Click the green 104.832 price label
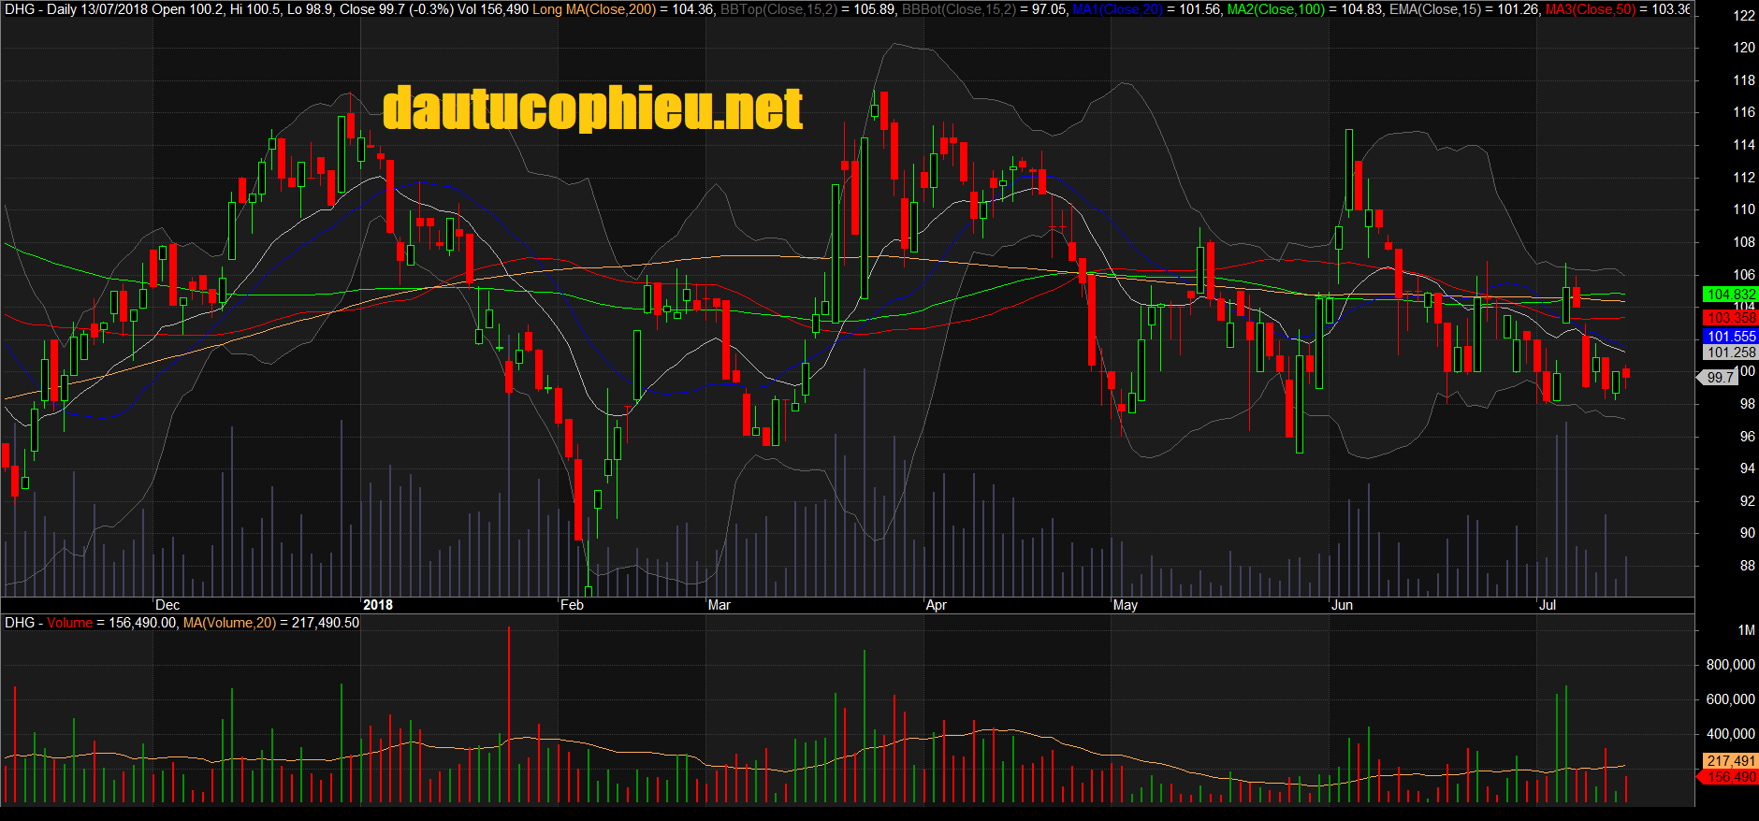 click(x=1730, y=294)
